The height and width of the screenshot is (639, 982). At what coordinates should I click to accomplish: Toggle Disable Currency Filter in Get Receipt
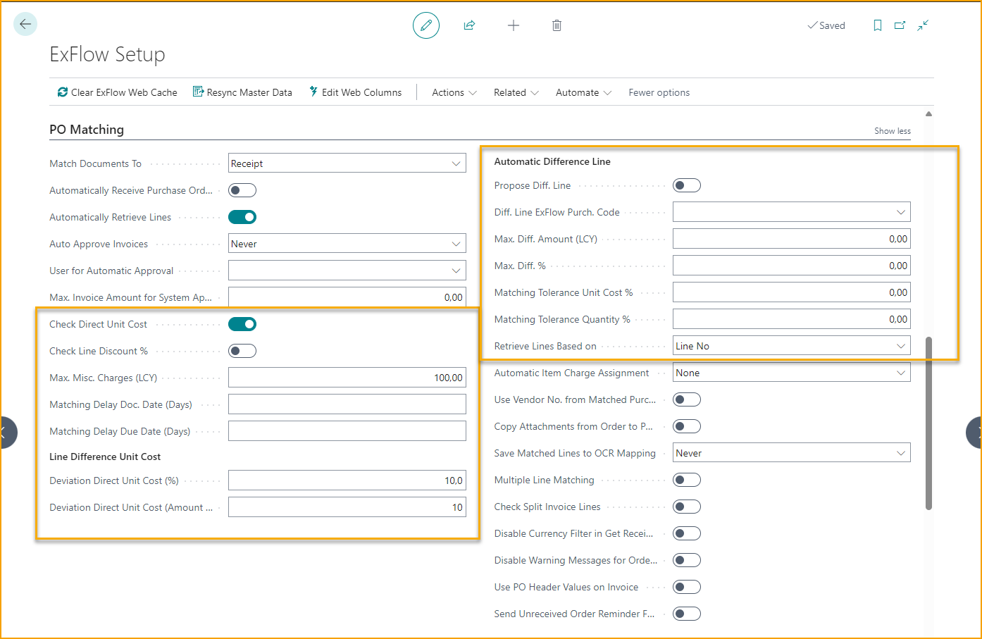(x=687, y=533)
